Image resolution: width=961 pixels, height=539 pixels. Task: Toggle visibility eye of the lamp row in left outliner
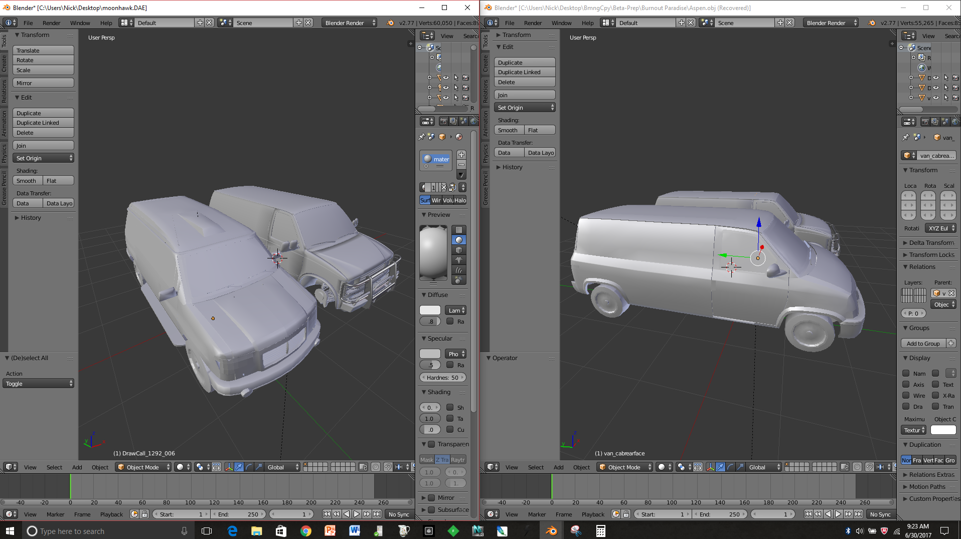446,88
